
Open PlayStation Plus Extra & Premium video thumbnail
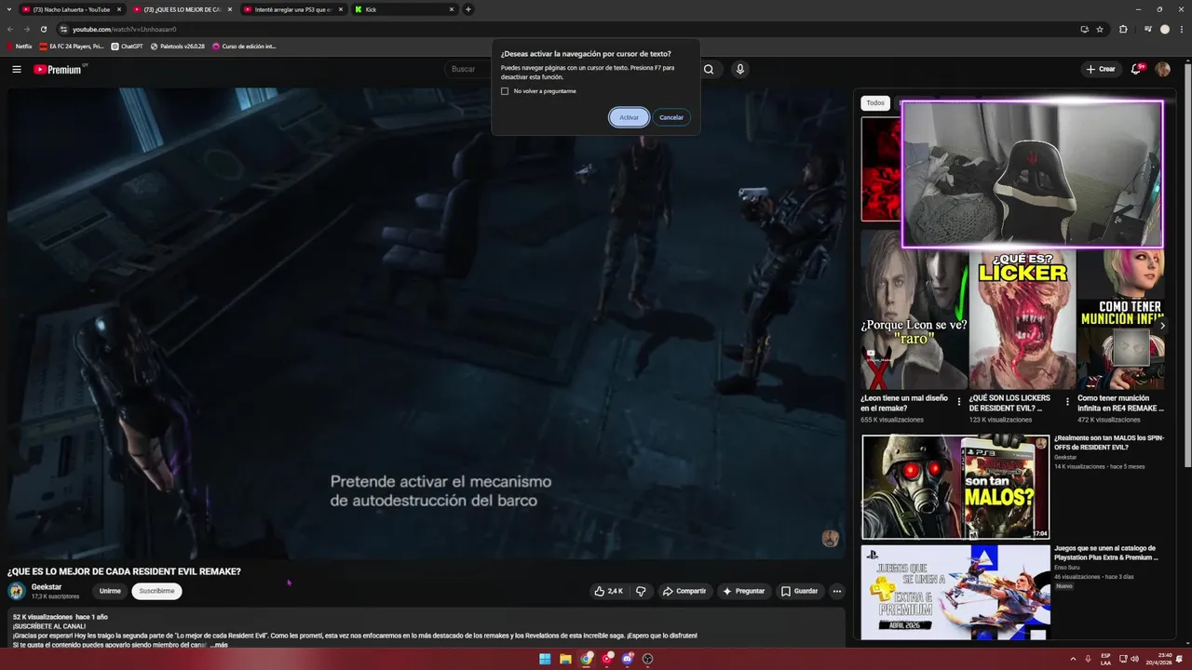tap(955, 593)
